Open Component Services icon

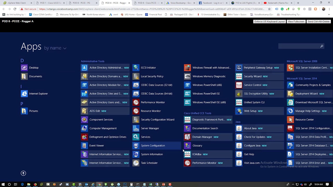click(84, 120)
